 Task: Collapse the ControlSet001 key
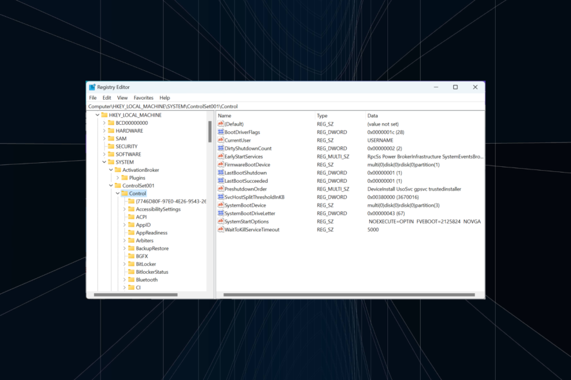coord(111,185)
